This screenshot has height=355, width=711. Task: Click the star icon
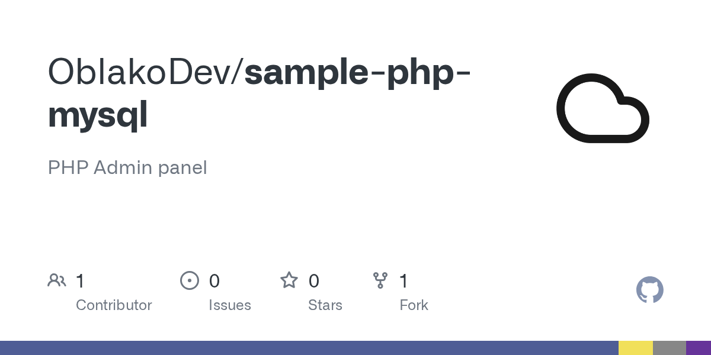(x=289, y=280)
